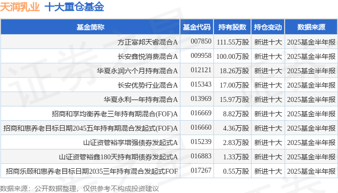Click fund code 016883
This screenshot has height=193, width=338.
(201, 156)
